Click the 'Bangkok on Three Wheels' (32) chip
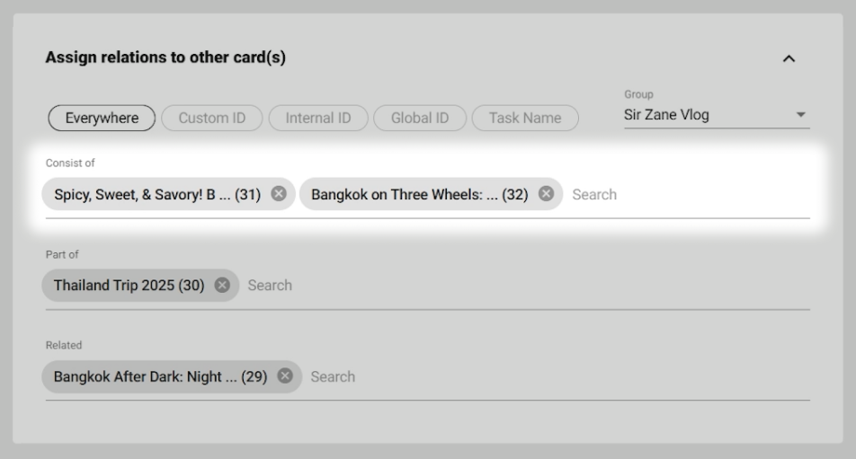856x459 pixels. coord(418,194)
